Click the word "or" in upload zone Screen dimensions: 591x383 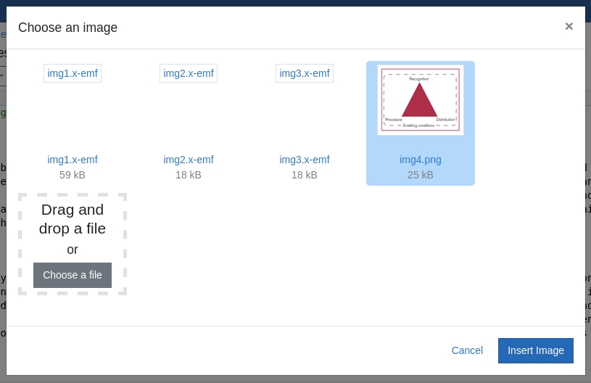(73, 250)
